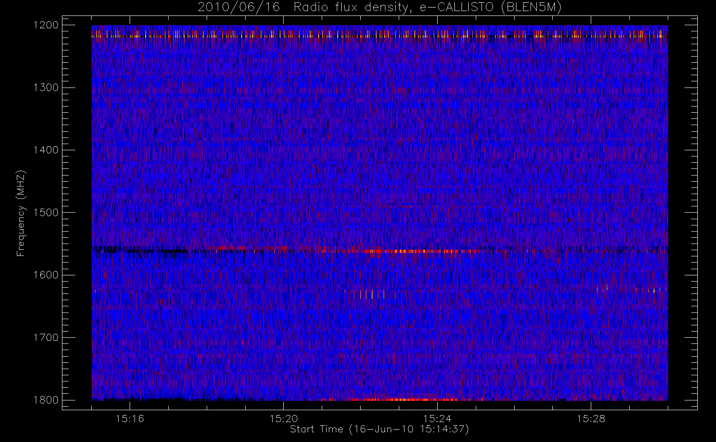Click the 1200 frequency tick label
The height and width of the screenshot is (442, 716).
[x=46, y=25]
